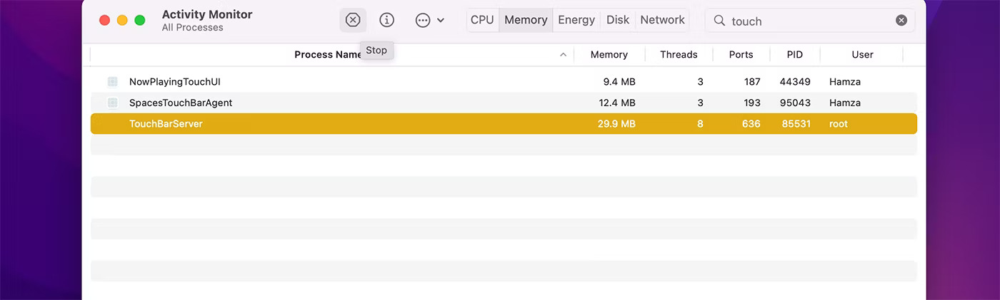Image resolution: width=1000 pixels, height=300 pixels.
Task: Click threads value 8 for TouchBarServer
Action: pyautogui.click(x=700, y=123)
